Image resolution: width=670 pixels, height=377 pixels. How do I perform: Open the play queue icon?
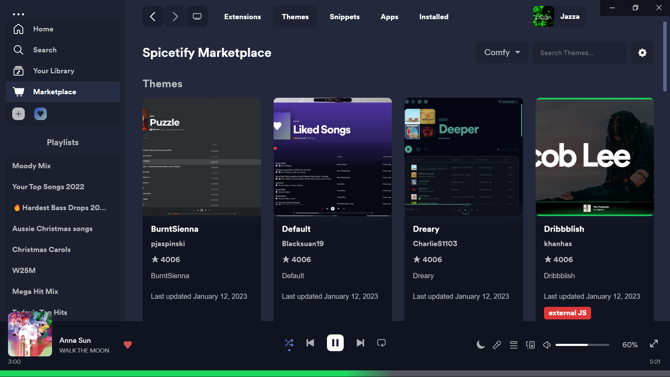[514, 345]
